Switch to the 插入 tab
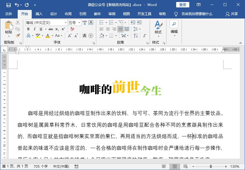245x170 pixels. [x=39, y=14]
